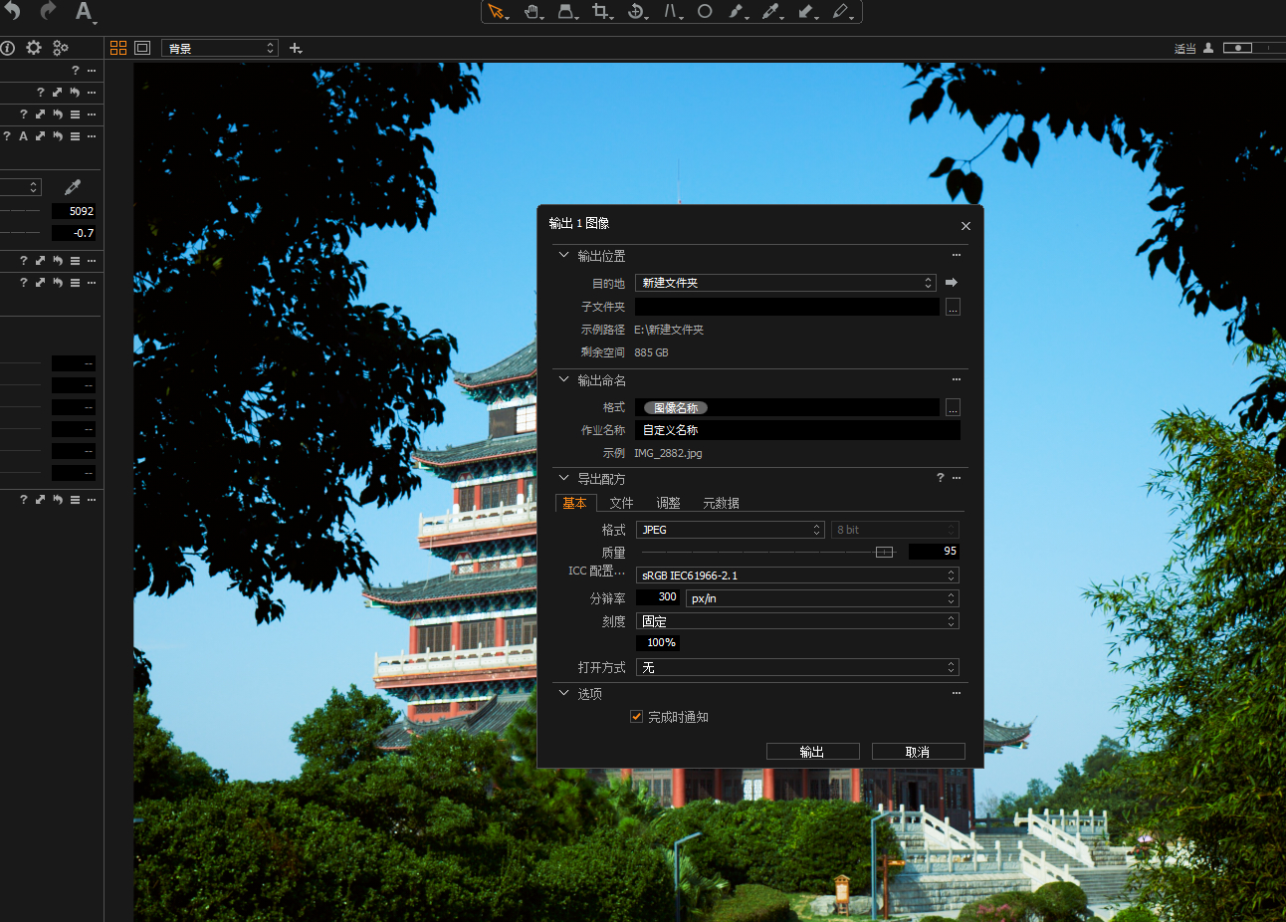
Task: Click the browse button beside 子文件夹 field
Action: click(953, 307)
